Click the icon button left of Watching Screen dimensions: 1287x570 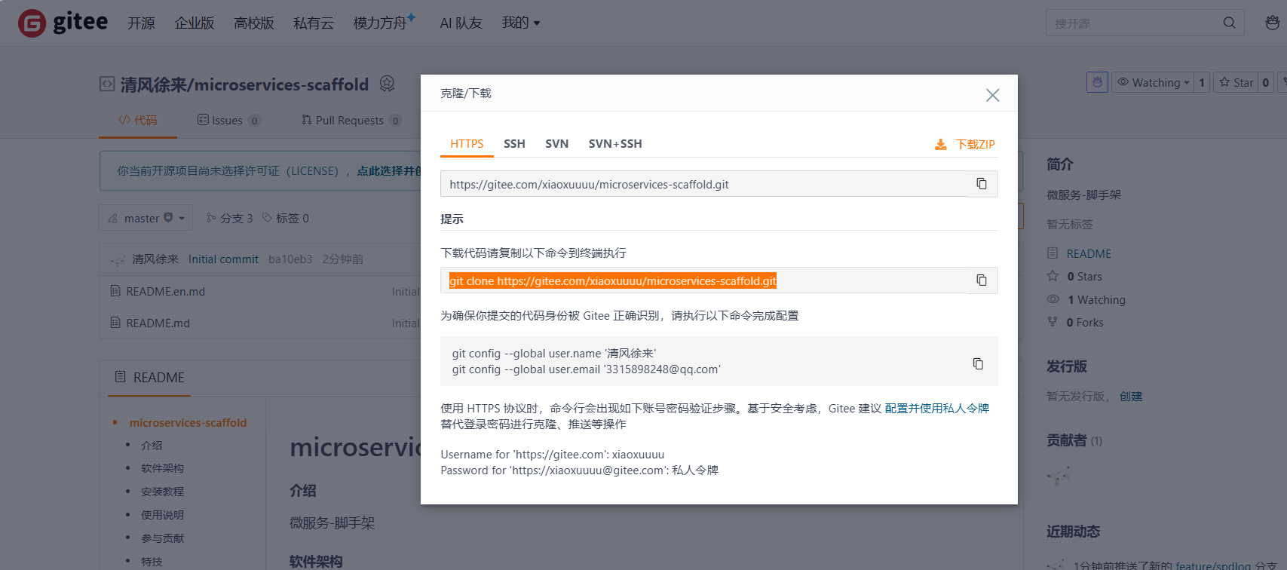[x=1097, y=82]
